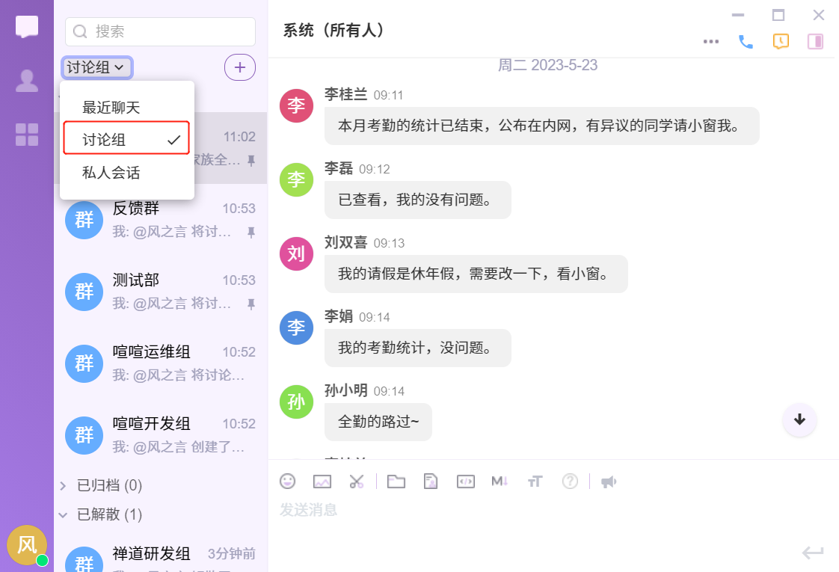Open chat history with the orange clock icon
This screenshot has width=839, height=572.
[x=781, y=42]
